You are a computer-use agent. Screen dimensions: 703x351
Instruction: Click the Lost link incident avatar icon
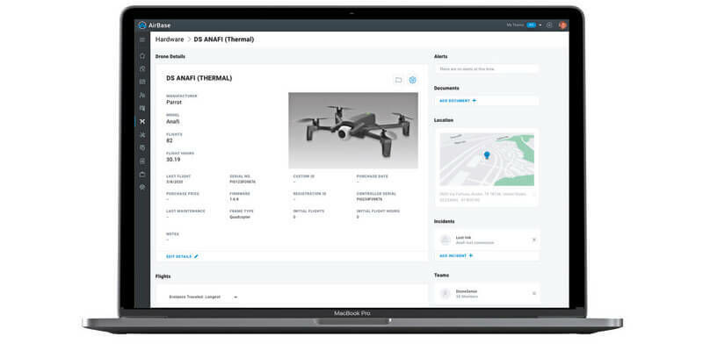pyautogui.click(x=446, y=240)
